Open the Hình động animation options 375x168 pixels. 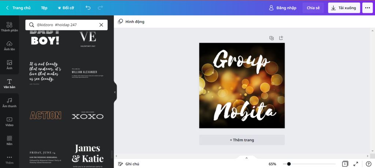click(131, 22)
